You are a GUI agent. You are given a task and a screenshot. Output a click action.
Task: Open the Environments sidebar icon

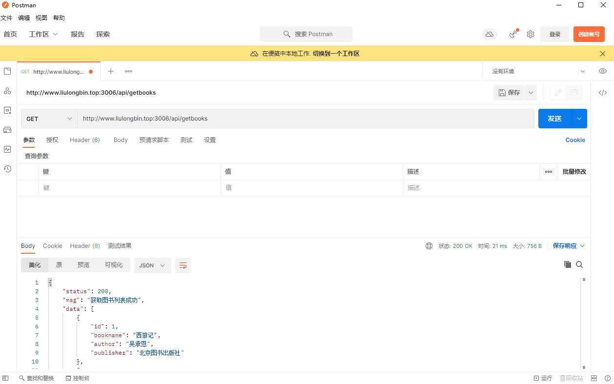coord(7,110)
